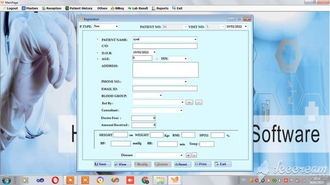330x185 pixels.
Task: Click the Email ID input field
Action: tap(165, 88)
